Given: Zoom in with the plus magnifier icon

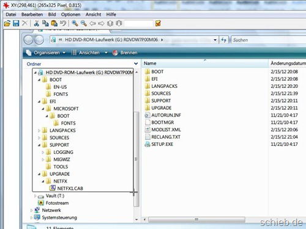Looking at the screenshot, I should pos(75,23).
